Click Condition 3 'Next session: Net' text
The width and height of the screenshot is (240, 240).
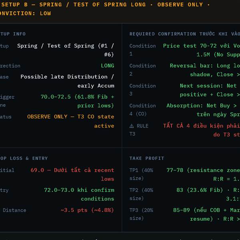point(210,90)
